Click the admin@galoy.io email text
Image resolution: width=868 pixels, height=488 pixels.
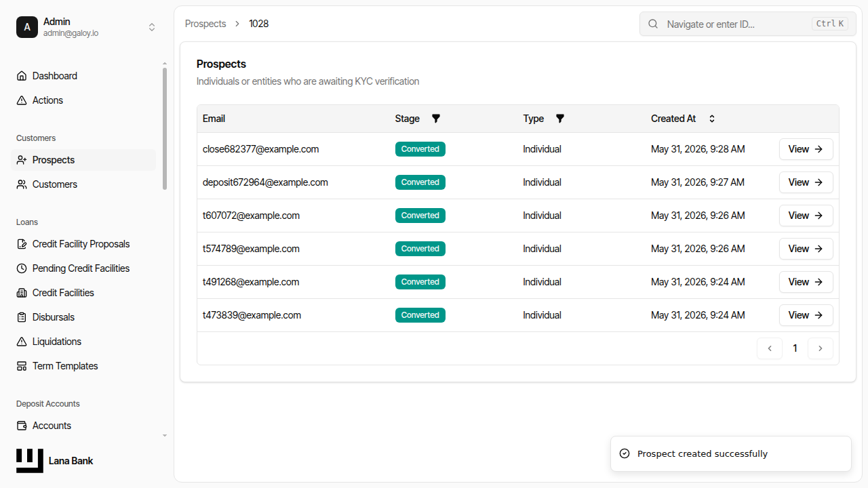point(71,33)
